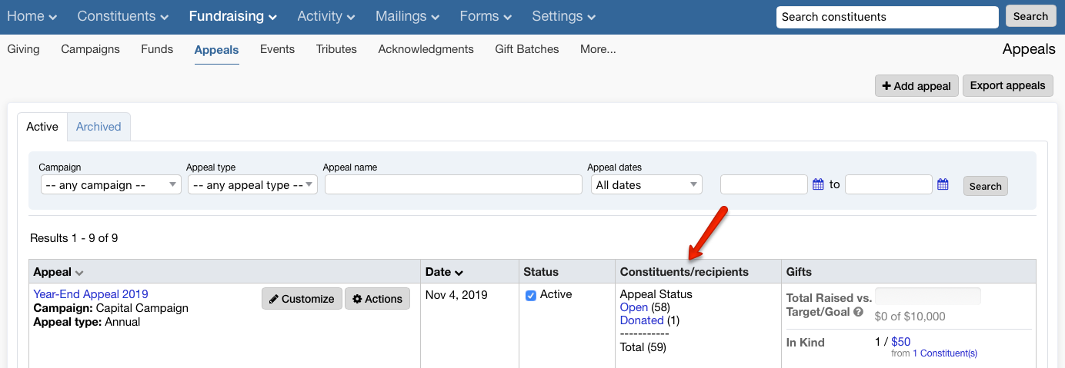Click the Add appeal button

click(916, 86)
